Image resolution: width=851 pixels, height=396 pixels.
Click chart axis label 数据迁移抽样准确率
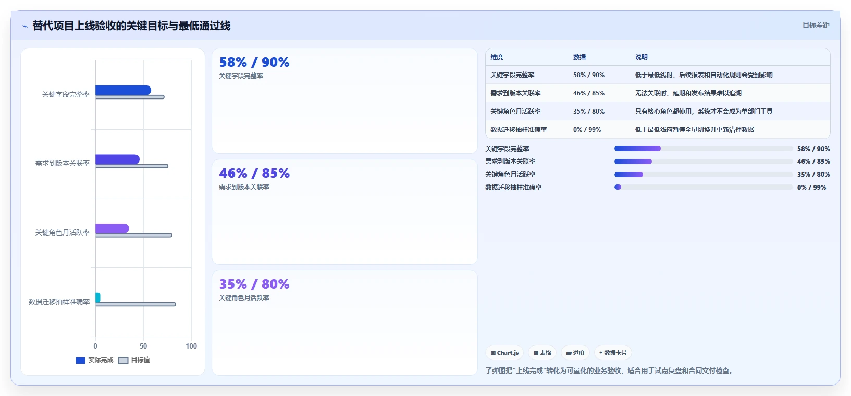pos(59,302)
